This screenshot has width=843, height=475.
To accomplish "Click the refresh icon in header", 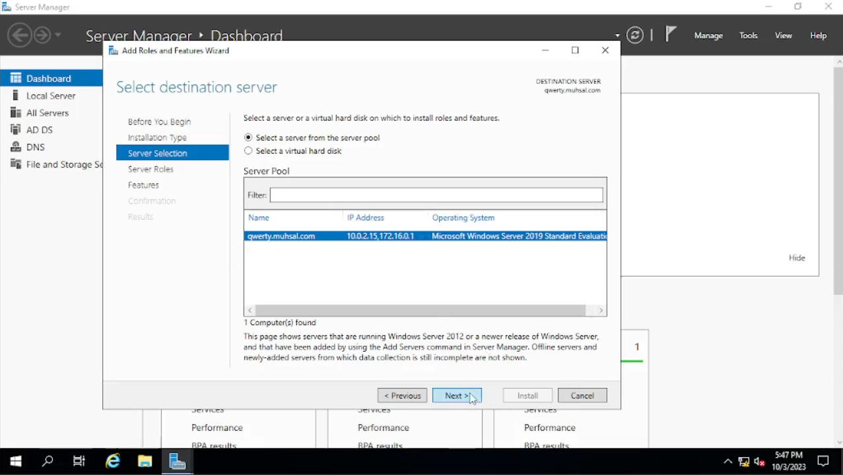I will pos(635,36).
